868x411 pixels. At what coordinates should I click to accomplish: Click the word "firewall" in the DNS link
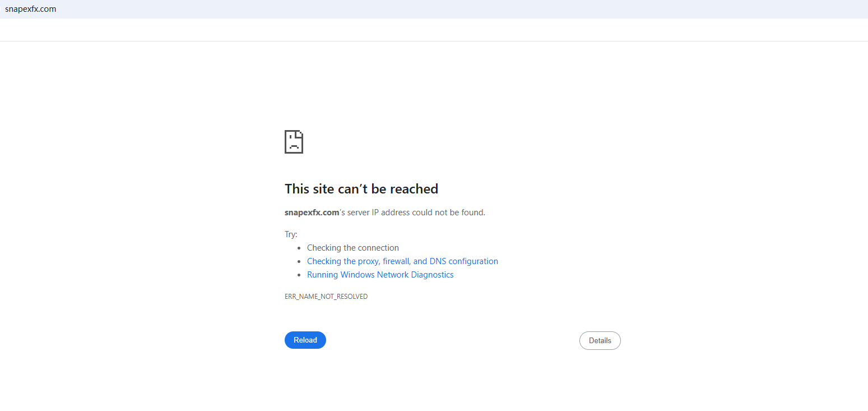(x=396, y=261)
